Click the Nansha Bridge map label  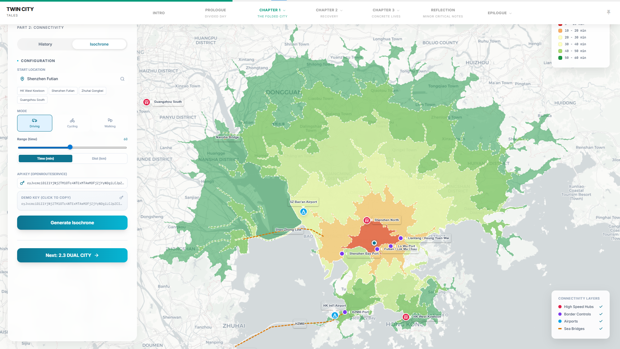click(x=227, y=137)
